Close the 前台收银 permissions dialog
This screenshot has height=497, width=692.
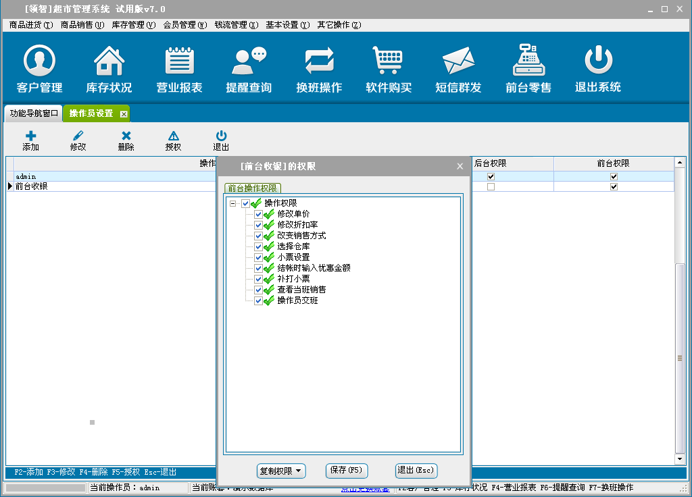pos(460,166)
